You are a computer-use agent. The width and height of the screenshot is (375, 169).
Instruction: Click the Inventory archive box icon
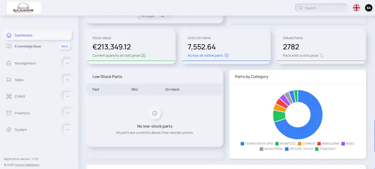click(9, 113)
